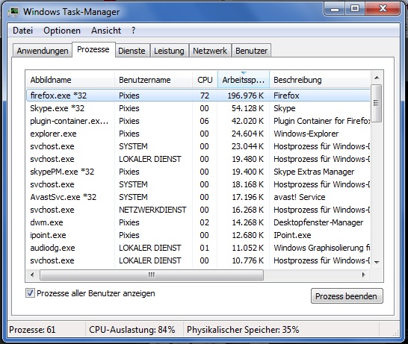Click 'Prozesse: 61' in status bar
This screenshot has height=344, width=408.
pos(32,330)
